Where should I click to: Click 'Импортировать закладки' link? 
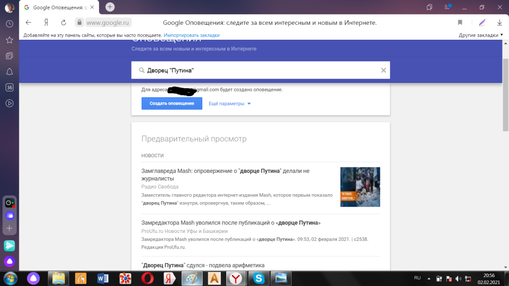point(191,35)
